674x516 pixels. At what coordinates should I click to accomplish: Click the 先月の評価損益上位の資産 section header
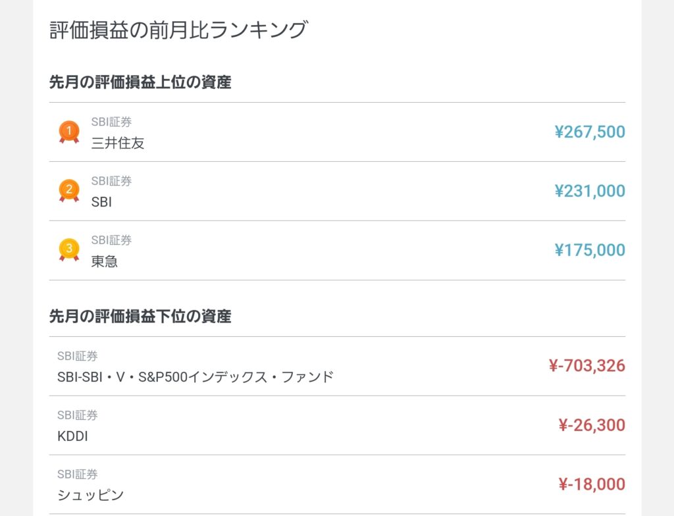(140, 82)
